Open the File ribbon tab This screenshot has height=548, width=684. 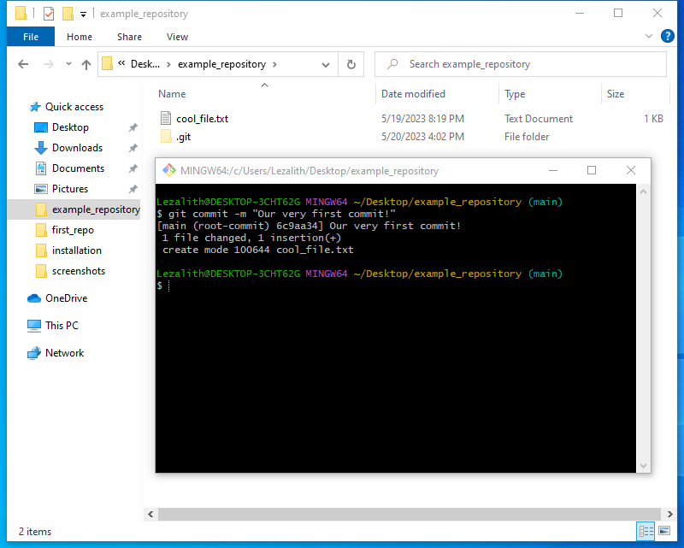31,37
